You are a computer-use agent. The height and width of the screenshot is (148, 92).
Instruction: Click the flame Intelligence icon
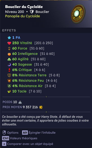tap(9, 54)
